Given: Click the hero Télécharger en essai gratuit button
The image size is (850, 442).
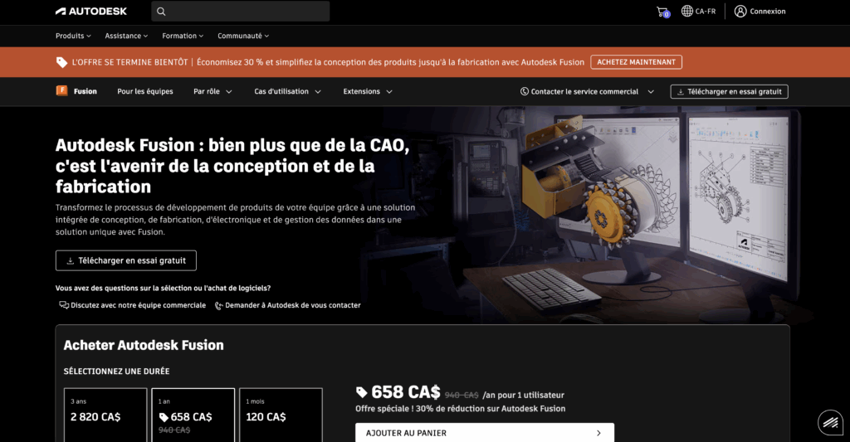Looking at the screenshot, I should [x=126, y=260].
